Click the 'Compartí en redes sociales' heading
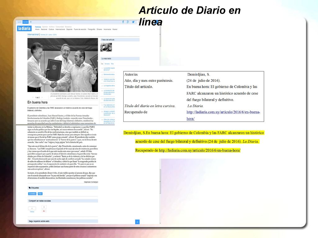This screenshot has width=318, height=238. pyautogui.click(x=40, y=201)
